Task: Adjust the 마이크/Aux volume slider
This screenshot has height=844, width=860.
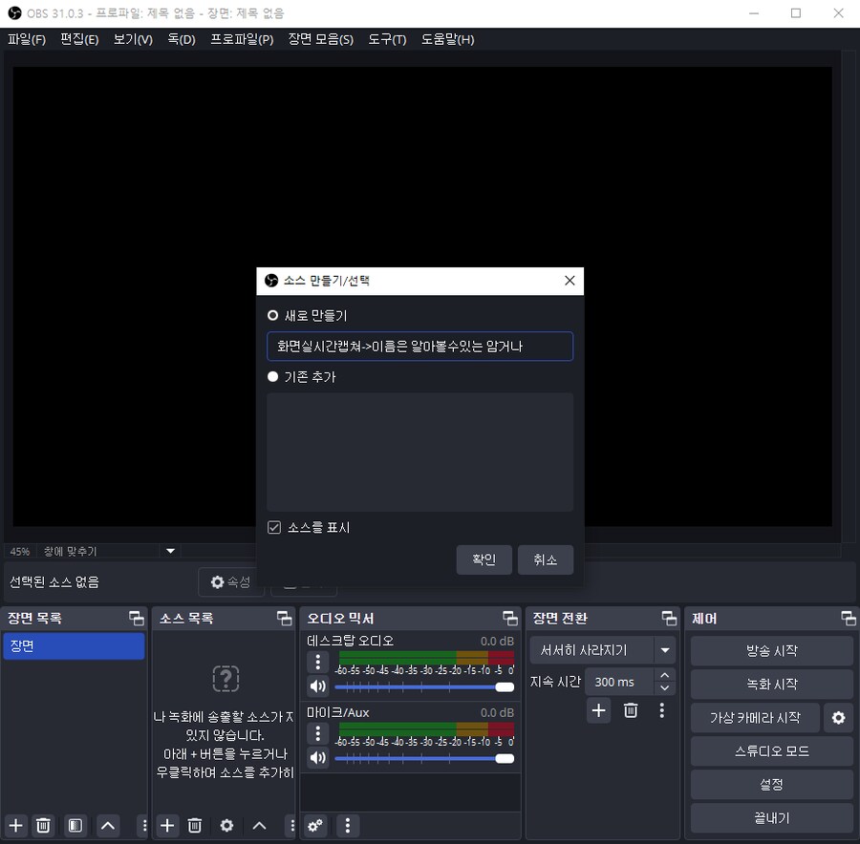Action: click(x=423, y=758)
